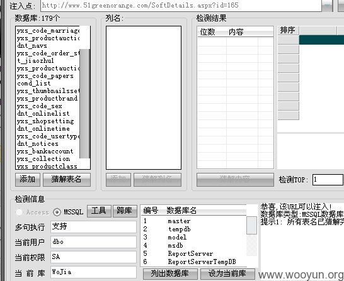Select the MSSQL radio button

(x=57, y=212)
